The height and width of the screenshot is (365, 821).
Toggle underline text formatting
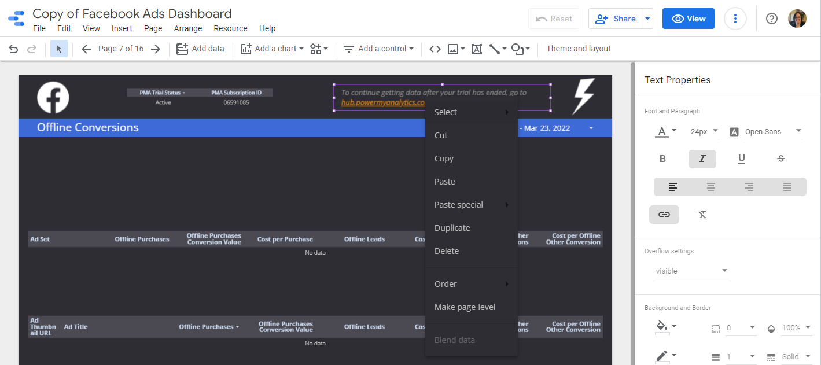coord(741,158)
